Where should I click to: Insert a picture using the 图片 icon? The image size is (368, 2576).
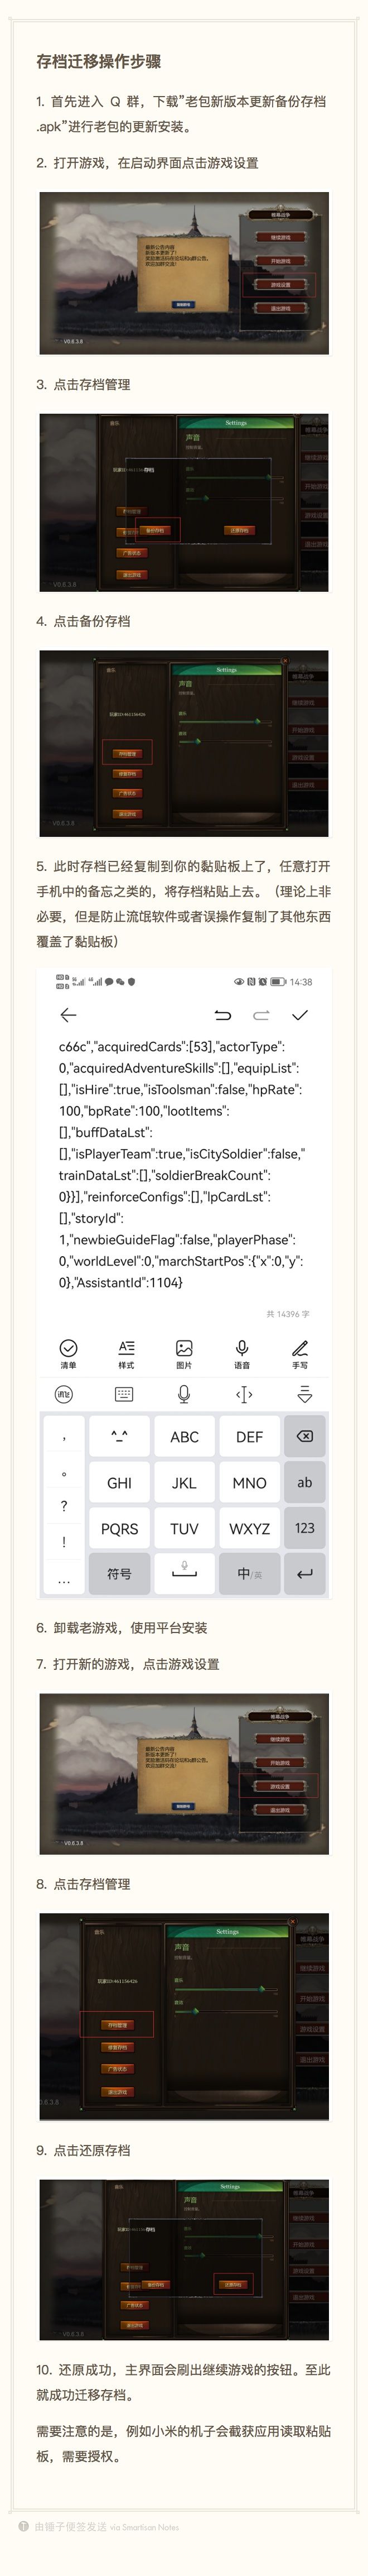[184, 1353]
